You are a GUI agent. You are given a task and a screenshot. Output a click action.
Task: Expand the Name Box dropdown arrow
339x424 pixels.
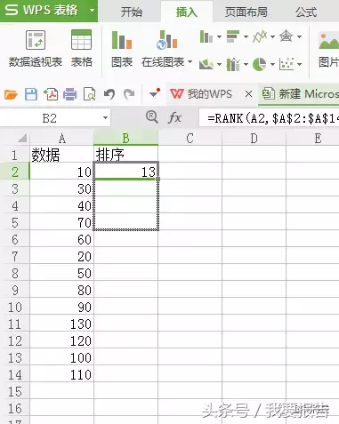105,118
